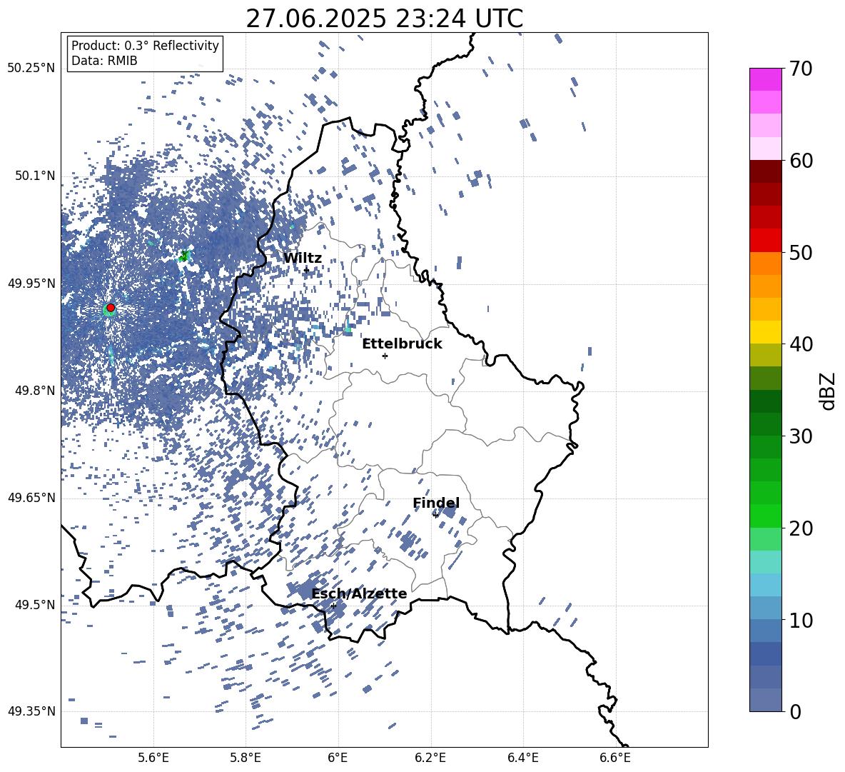
Task: Click the 30 colorbar tick label
Action: click(x=801, y=436)
